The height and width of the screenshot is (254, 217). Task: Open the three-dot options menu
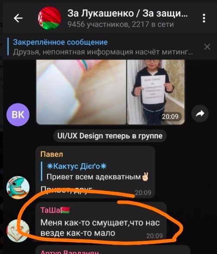tap(204, 18)
